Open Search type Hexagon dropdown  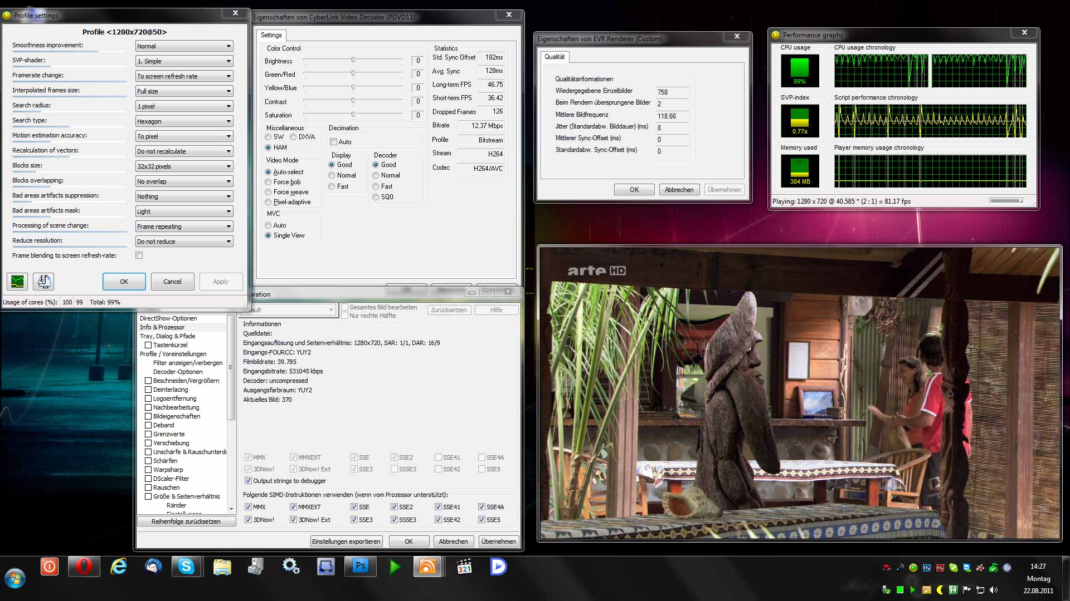[x=184, y=121]
